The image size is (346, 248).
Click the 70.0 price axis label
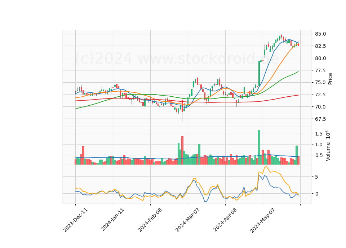tap(320, 107)
